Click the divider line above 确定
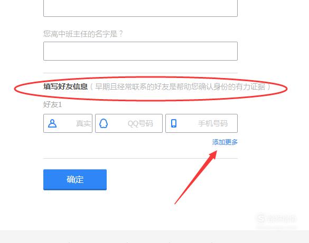The image size is (309, 243). 141,158
